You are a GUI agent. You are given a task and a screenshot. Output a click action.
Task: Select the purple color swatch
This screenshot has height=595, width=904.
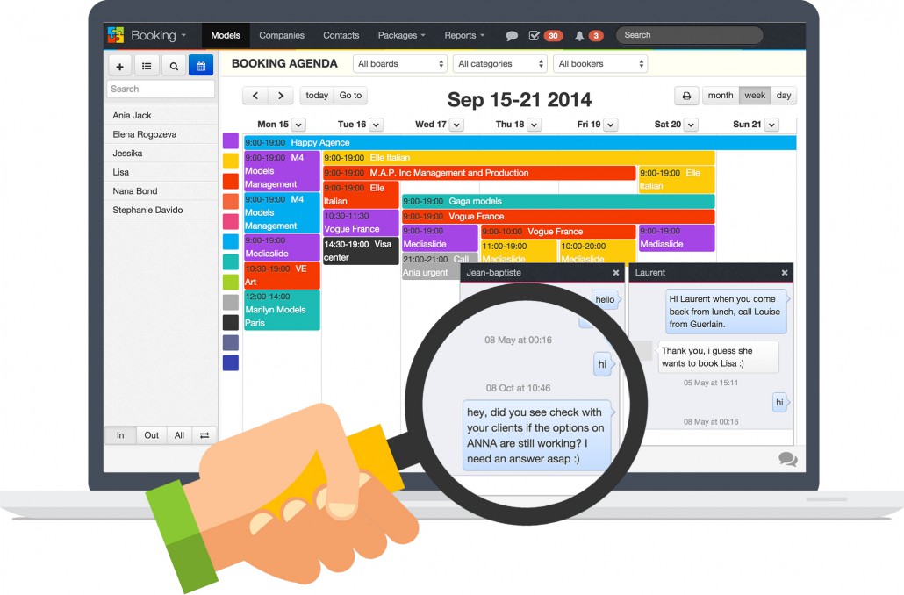tap(231, 141)
